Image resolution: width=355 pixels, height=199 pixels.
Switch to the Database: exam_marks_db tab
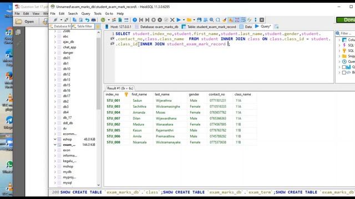157,27
